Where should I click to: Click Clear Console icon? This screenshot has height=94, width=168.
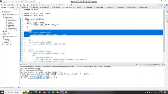tap(143, 65)
